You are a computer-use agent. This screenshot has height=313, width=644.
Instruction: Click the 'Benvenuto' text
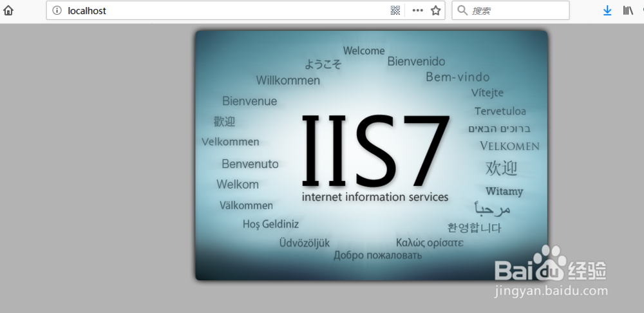coord(250,164)
